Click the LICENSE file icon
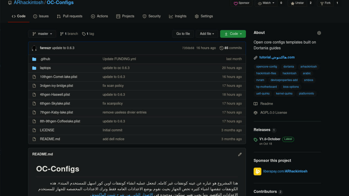The height and width of the screenshot is (196, 349). (34, 130)
